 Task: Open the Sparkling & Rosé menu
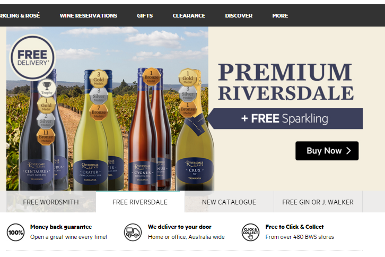click(20, 16)
